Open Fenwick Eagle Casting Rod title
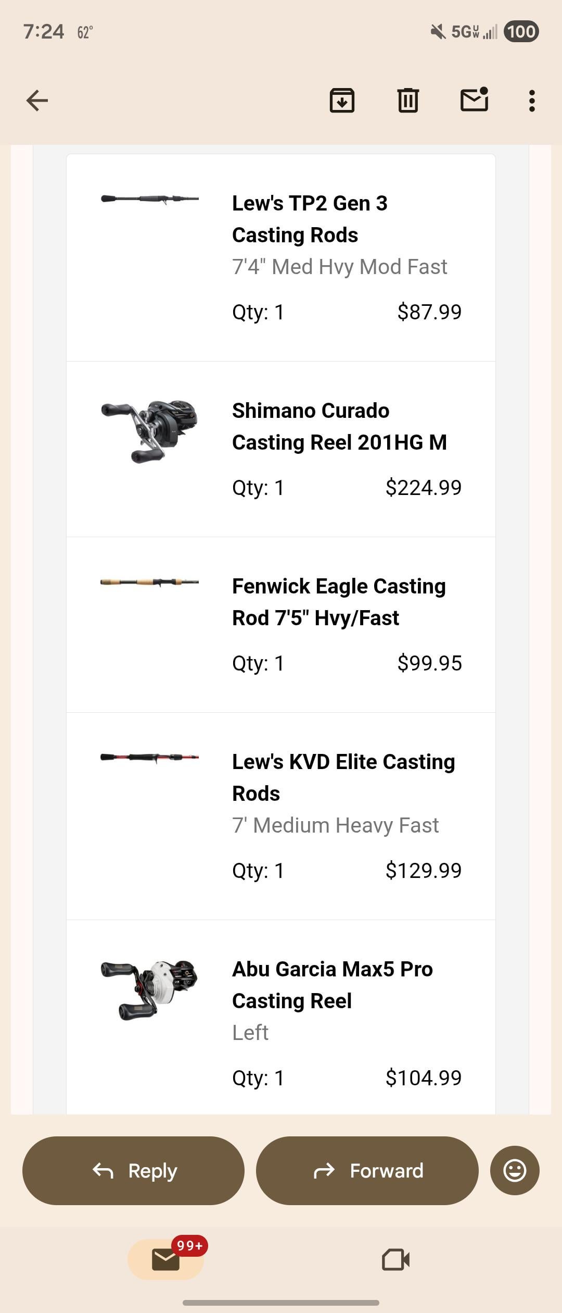Image resolution: width=562 pixels, height=1313 pixels. (x=339, y=602)
